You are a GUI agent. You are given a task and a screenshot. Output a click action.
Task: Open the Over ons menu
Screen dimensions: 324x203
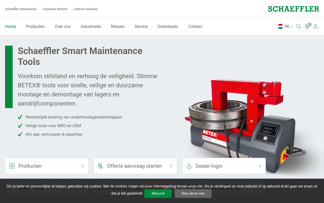pos(63,26)
